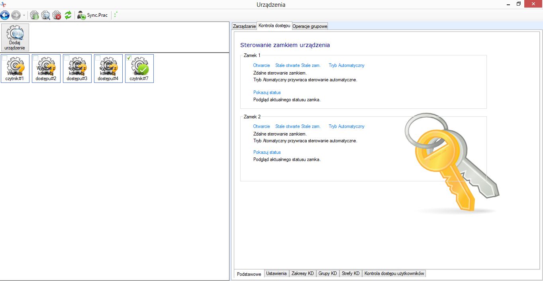Click the green refresh arrows icon
The width and height of the screenshot is (543, 281).
pyautogui.click(x=68, y=15)
